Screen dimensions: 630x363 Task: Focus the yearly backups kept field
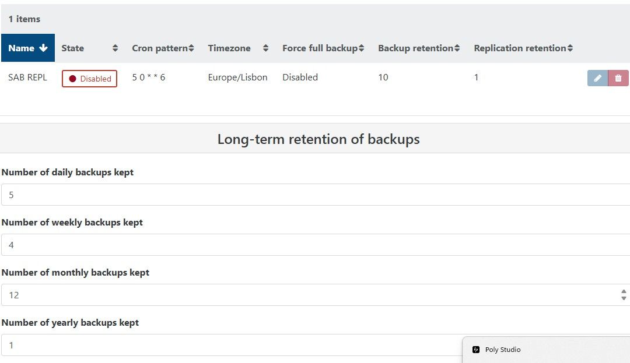[231, 345]
